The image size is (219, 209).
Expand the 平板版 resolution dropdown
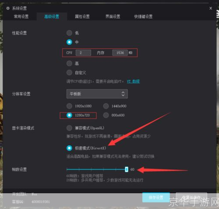click(97, 94)
